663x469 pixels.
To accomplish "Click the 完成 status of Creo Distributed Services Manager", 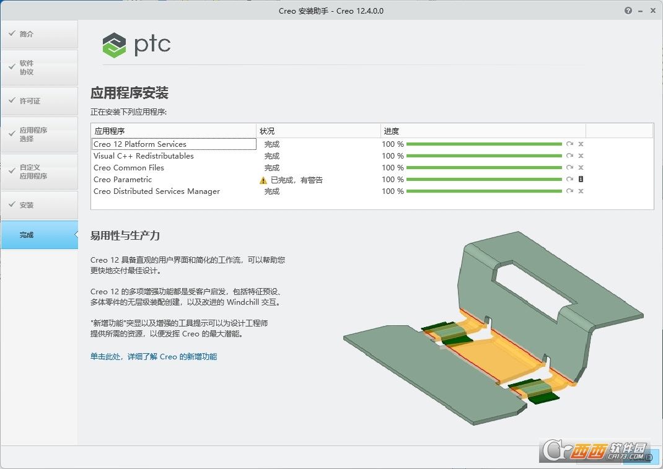I will tap(272, 191).
